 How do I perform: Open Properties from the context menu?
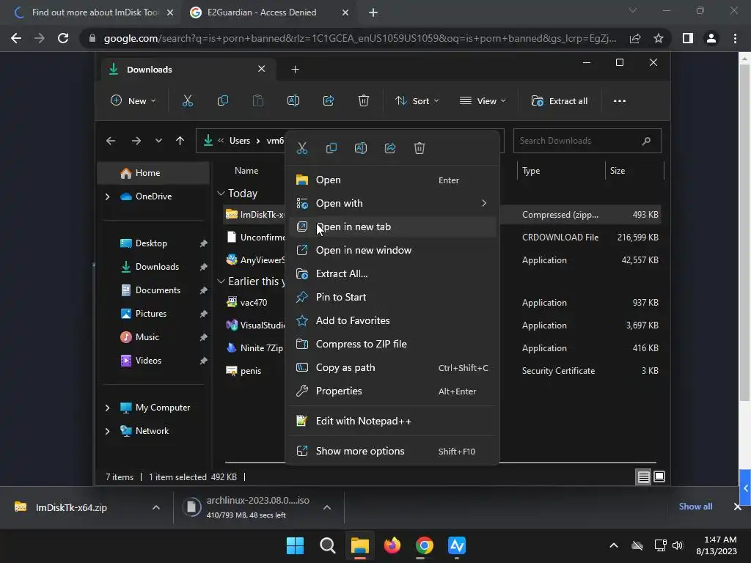click(x=392, y=391)
